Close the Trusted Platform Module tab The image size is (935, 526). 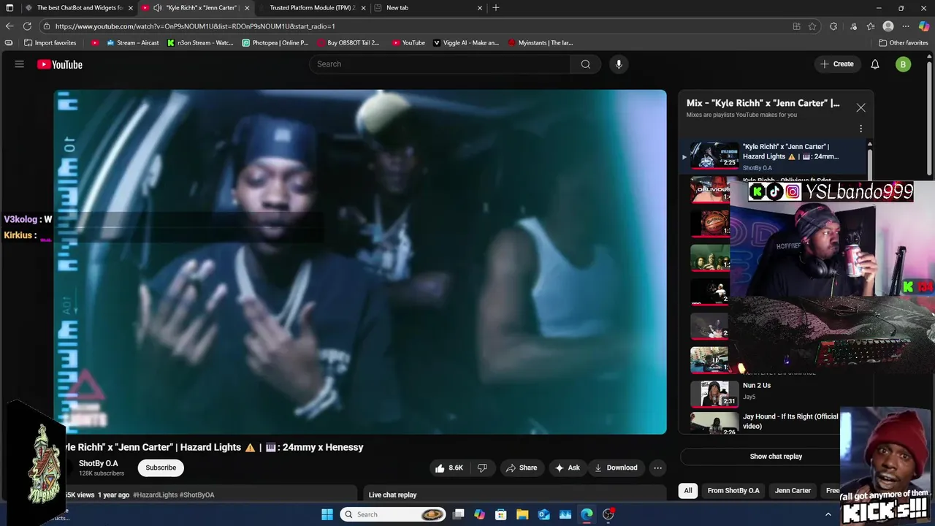click(363, 8)
